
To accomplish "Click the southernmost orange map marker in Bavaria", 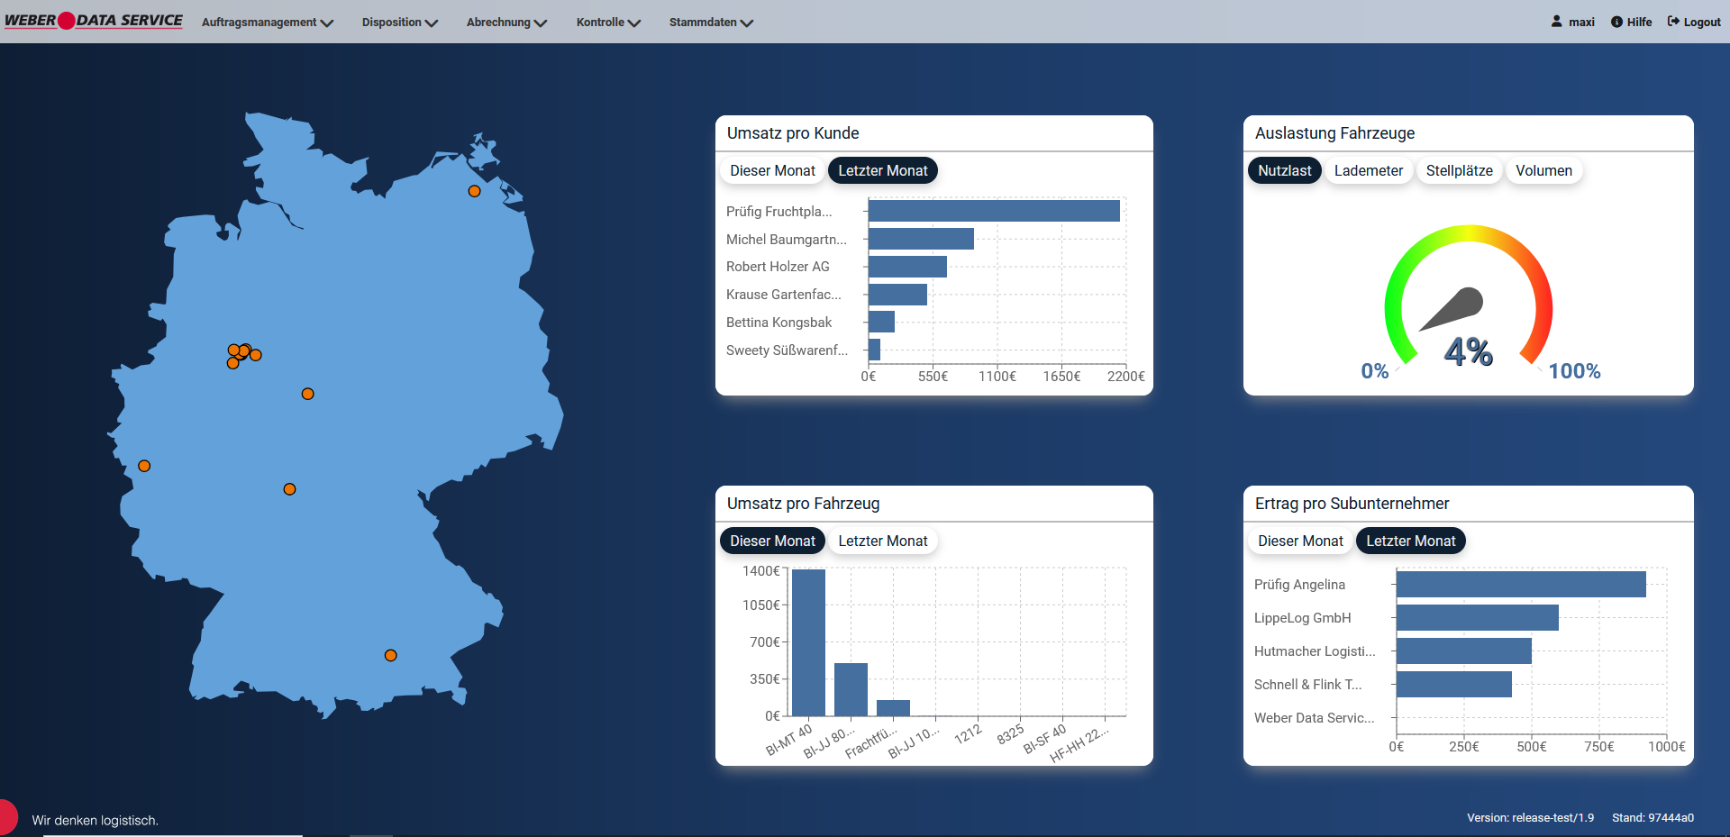I will click(x=390, y=655).
